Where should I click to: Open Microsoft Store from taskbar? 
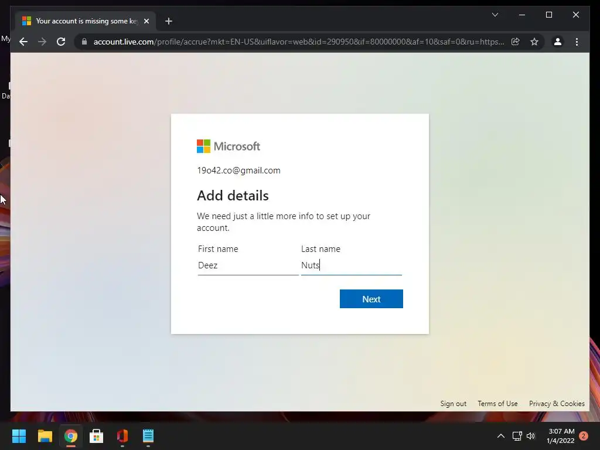click(x=97, y=436)
